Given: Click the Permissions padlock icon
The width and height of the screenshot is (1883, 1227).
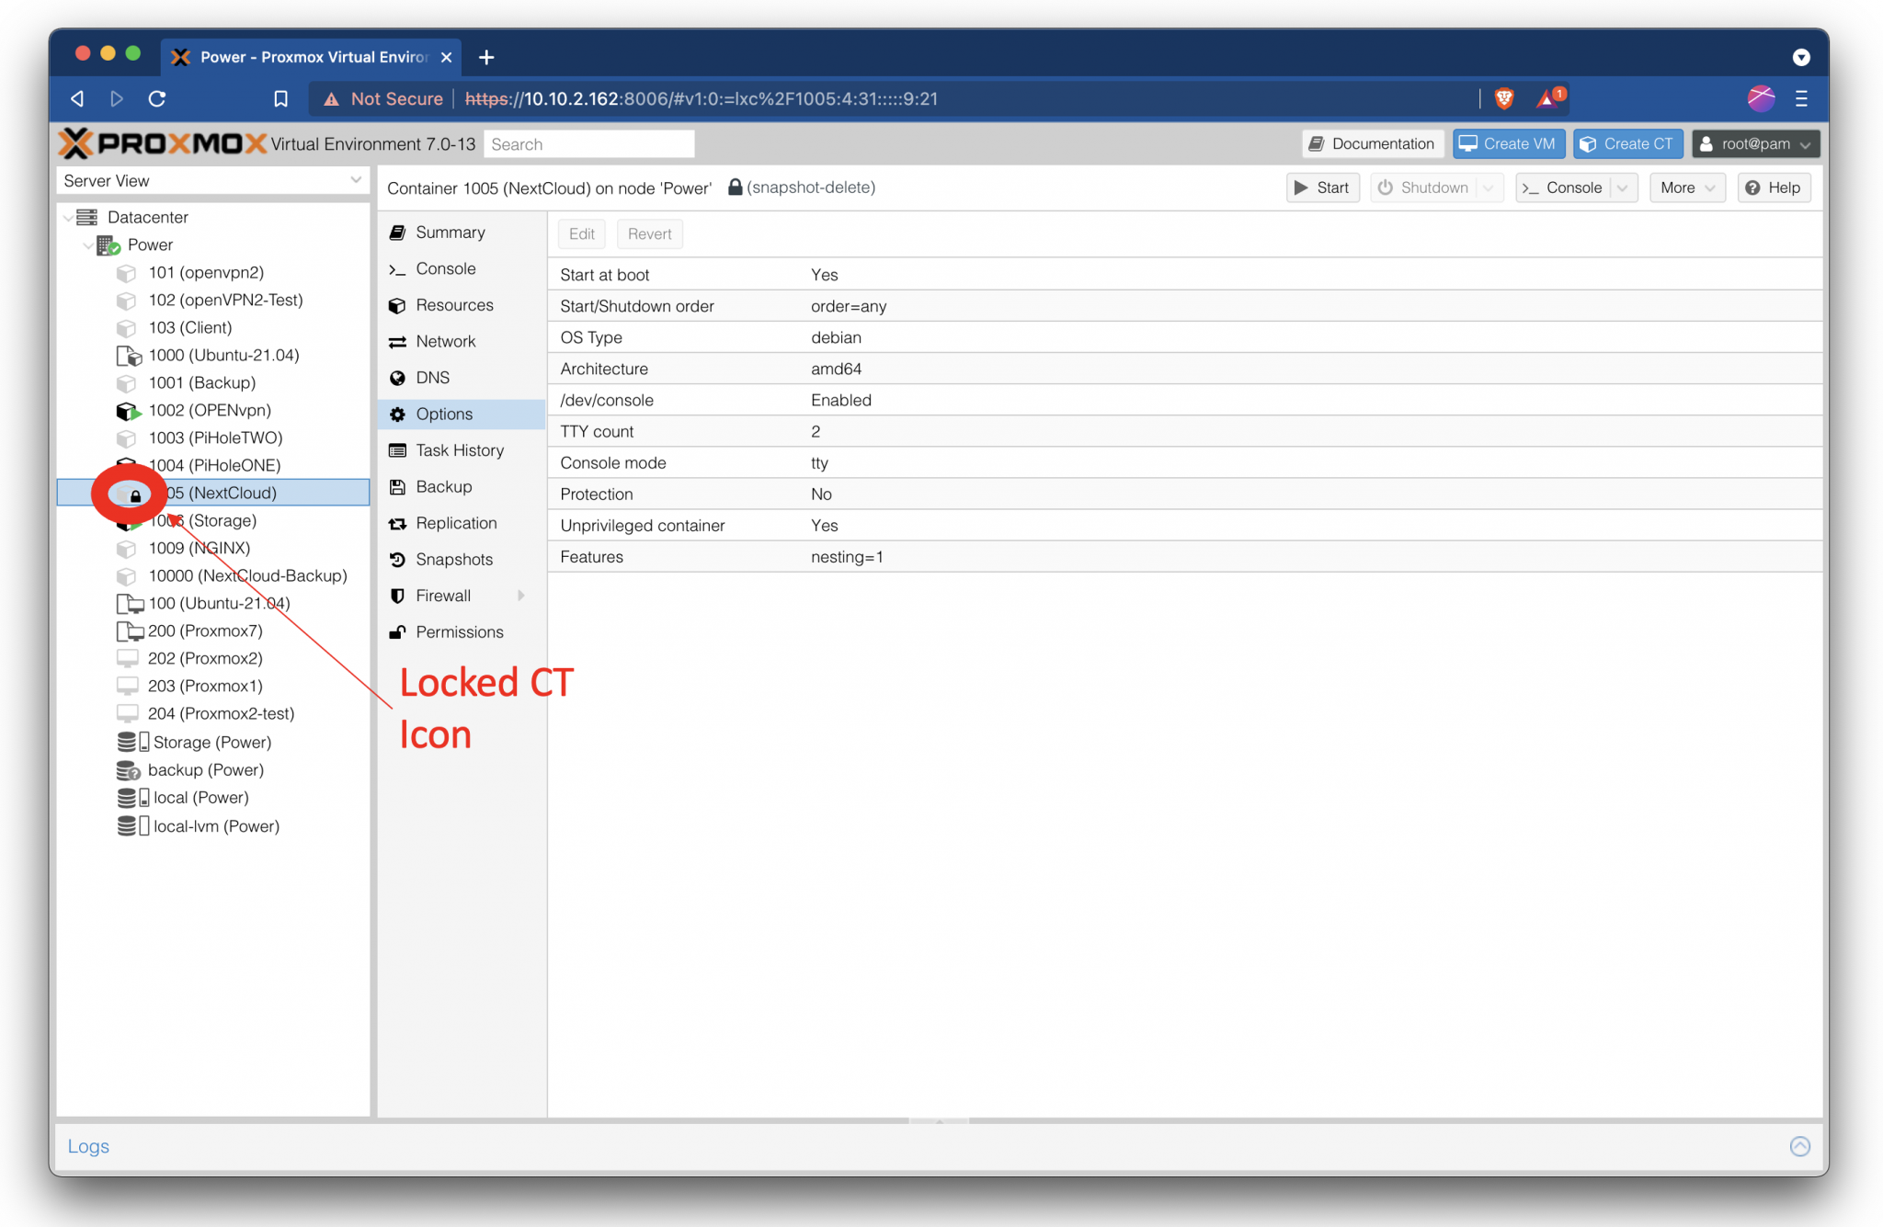Looking at the screenshot, I should (398, 631).
